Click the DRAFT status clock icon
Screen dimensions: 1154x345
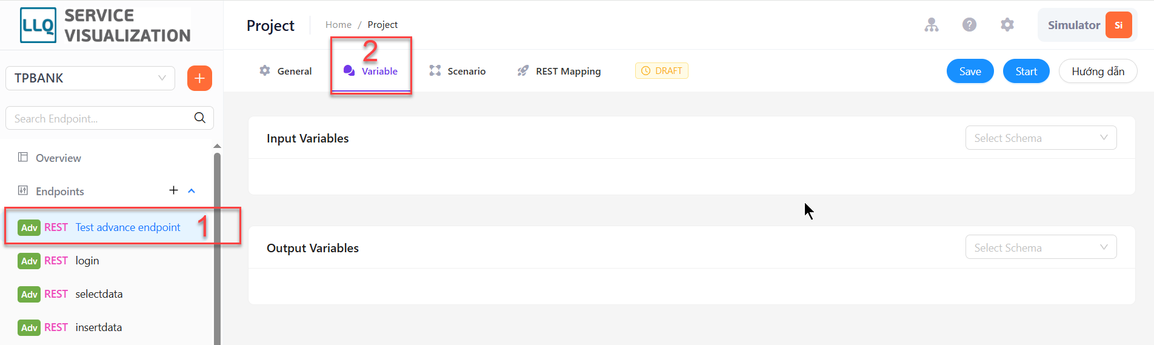click(645, 71)
